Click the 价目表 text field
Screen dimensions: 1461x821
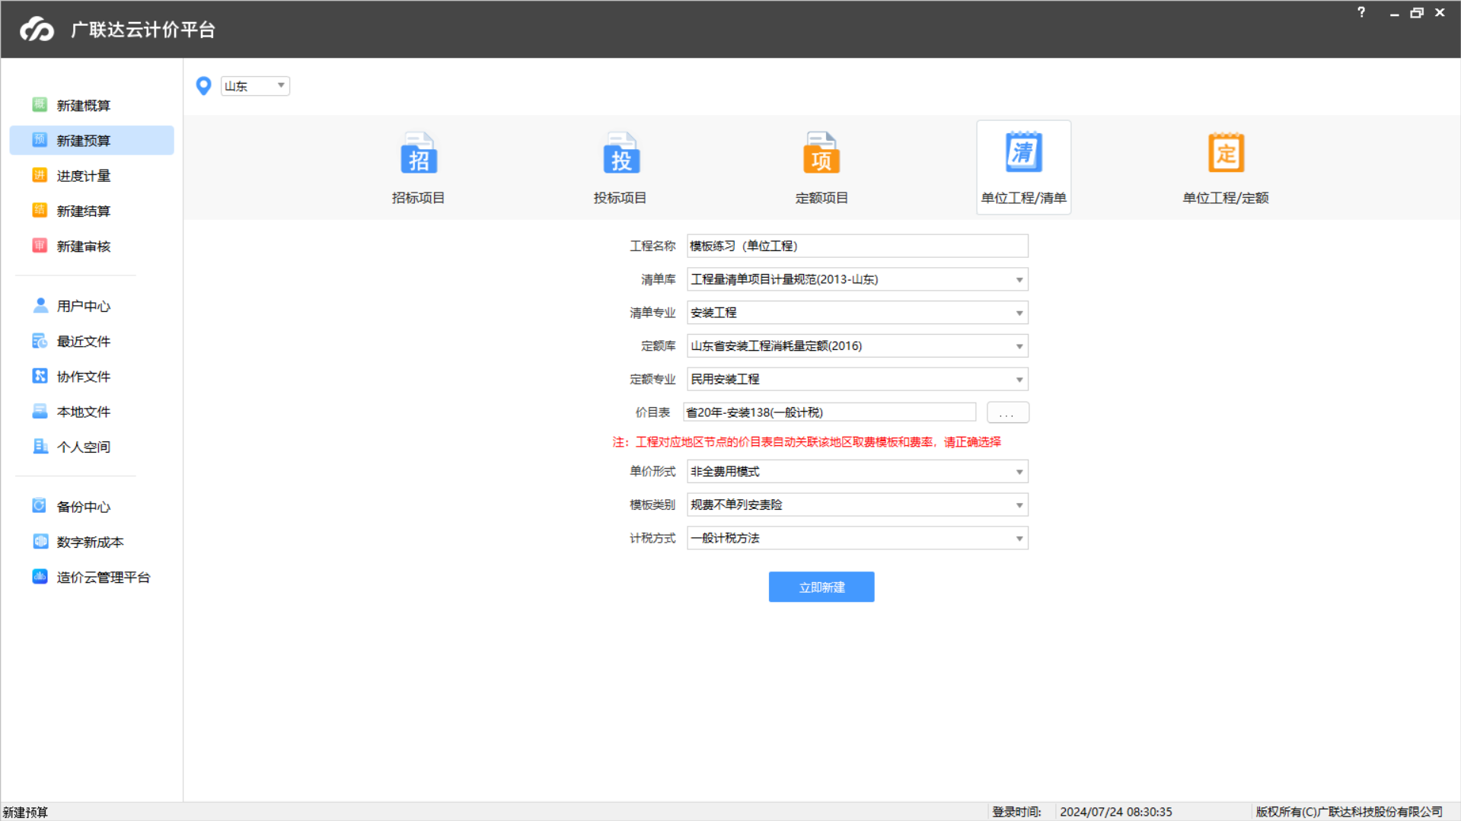click(x=829, y=412)
